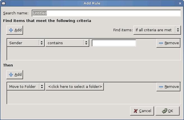Click the envelope icon in the title bar
Viewport: 184px width, 120px height.
point(3,3)
